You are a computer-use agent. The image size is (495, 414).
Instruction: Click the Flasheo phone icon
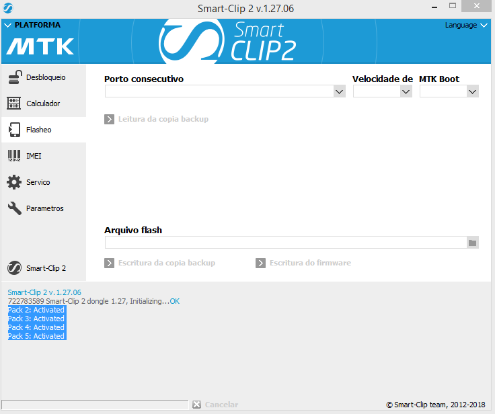(15, 130)
